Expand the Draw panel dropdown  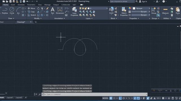click(11, 18)
